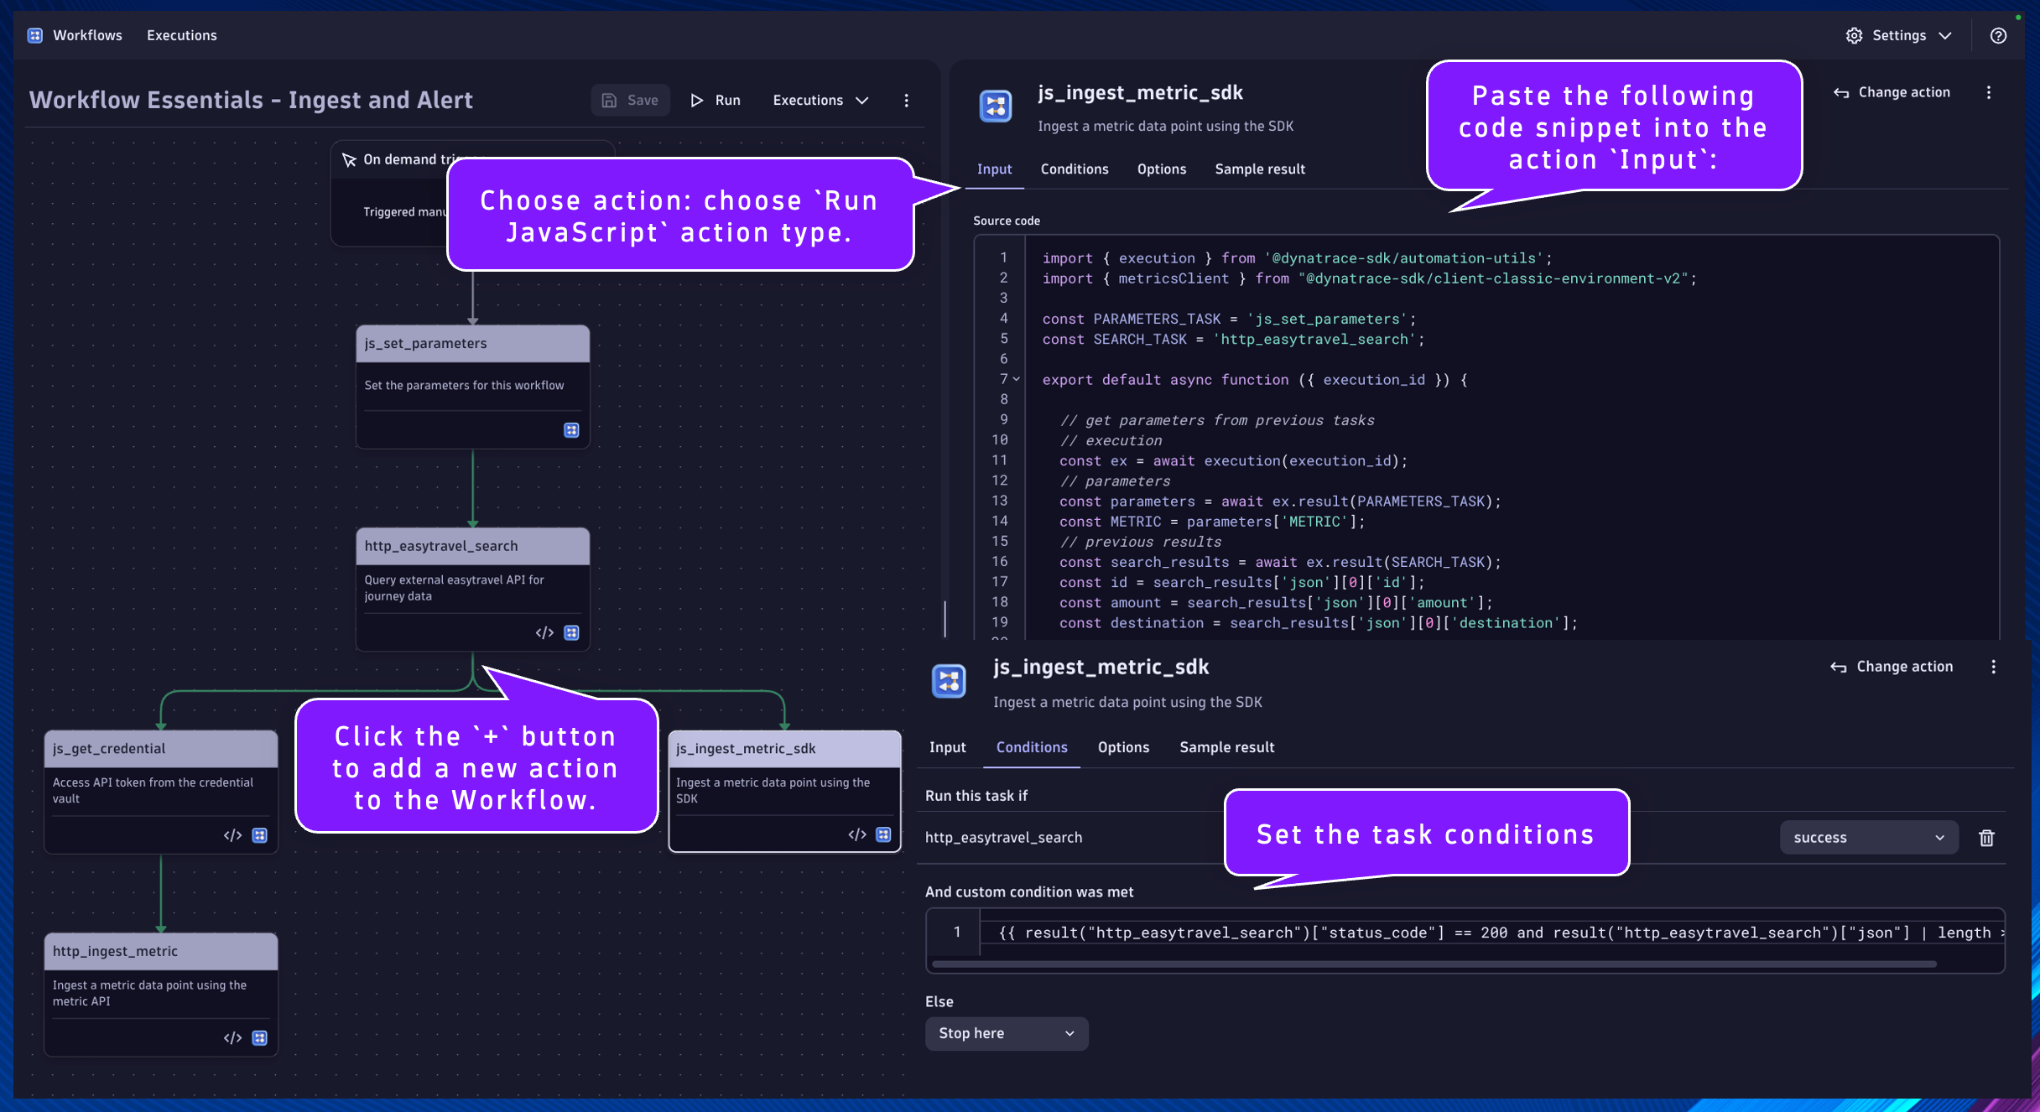Open Workflows in top navigation
This screenshot has height=1112, width=2040.
tap(87, 35)
